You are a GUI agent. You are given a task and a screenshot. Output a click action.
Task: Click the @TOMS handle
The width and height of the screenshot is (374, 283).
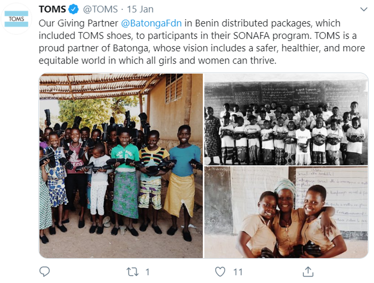point(100,9)
